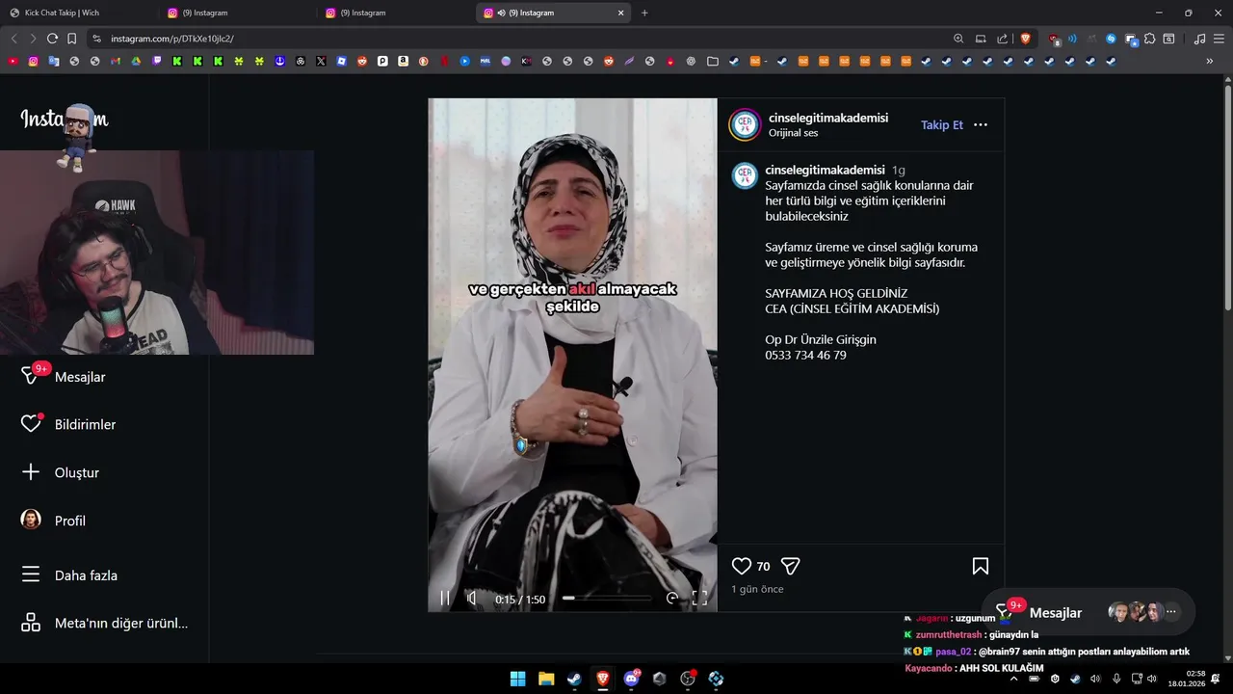Reload the current page
This screenshot has height=694, width=1233.
pyautogui.click(x=52, y=39)
